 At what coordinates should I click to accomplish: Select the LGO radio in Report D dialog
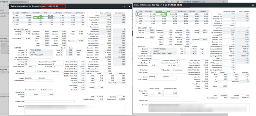click(x=138, y=16)
